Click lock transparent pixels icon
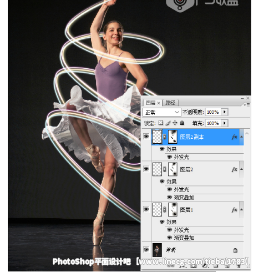 [x=161, y=123]
